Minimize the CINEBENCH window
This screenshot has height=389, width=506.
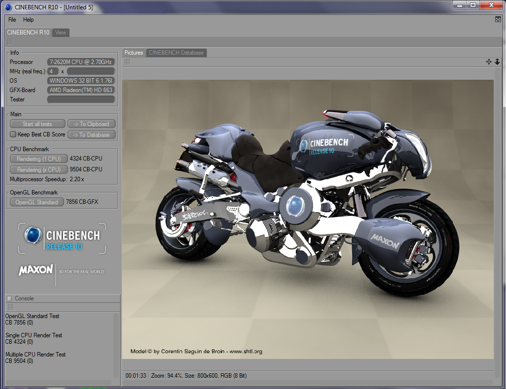point(460,5)
